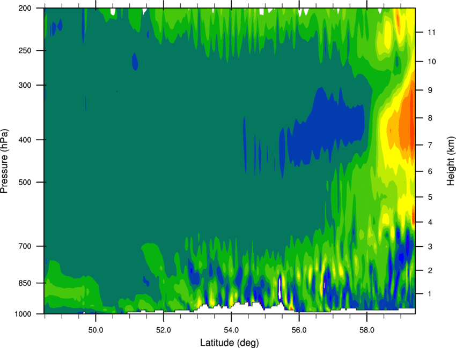Click the Latitude (deg) axis title
This screenshot has height=348, width=456.
230,343
